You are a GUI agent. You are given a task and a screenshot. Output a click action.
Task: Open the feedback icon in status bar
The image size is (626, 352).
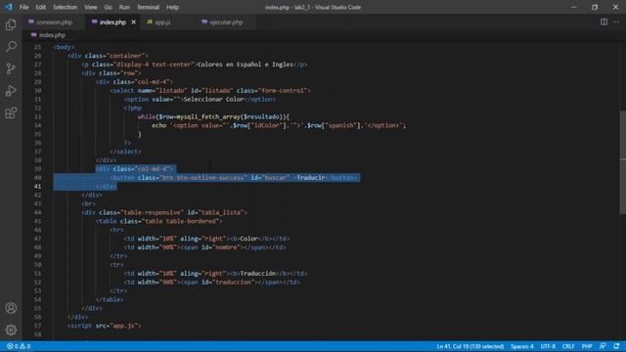click(x=603, y=346)
